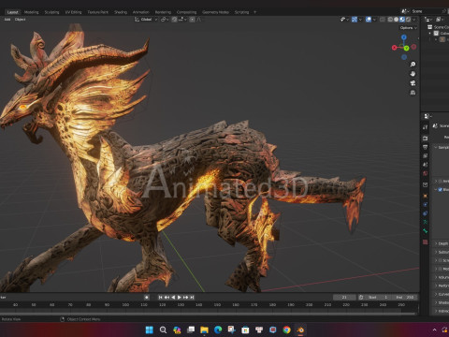This screenshot has height=337, width=449.
Task: Open the Compositing workspace tab
Action: [x=186, y=12]
